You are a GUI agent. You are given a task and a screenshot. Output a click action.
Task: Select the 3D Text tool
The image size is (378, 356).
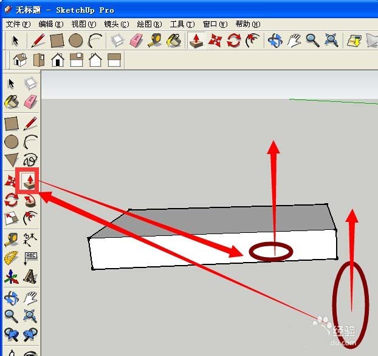point(30,276)
